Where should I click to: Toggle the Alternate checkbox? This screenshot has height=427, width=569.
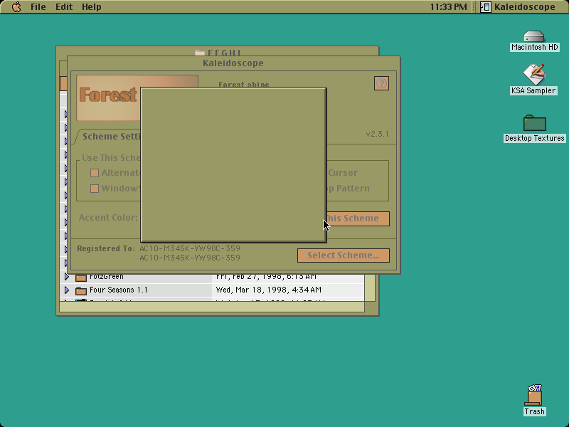tap(95, 173)
